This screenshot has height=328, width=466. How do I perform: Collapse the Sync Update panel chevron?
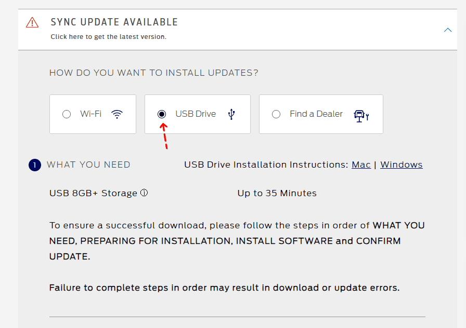pos(448,30)
